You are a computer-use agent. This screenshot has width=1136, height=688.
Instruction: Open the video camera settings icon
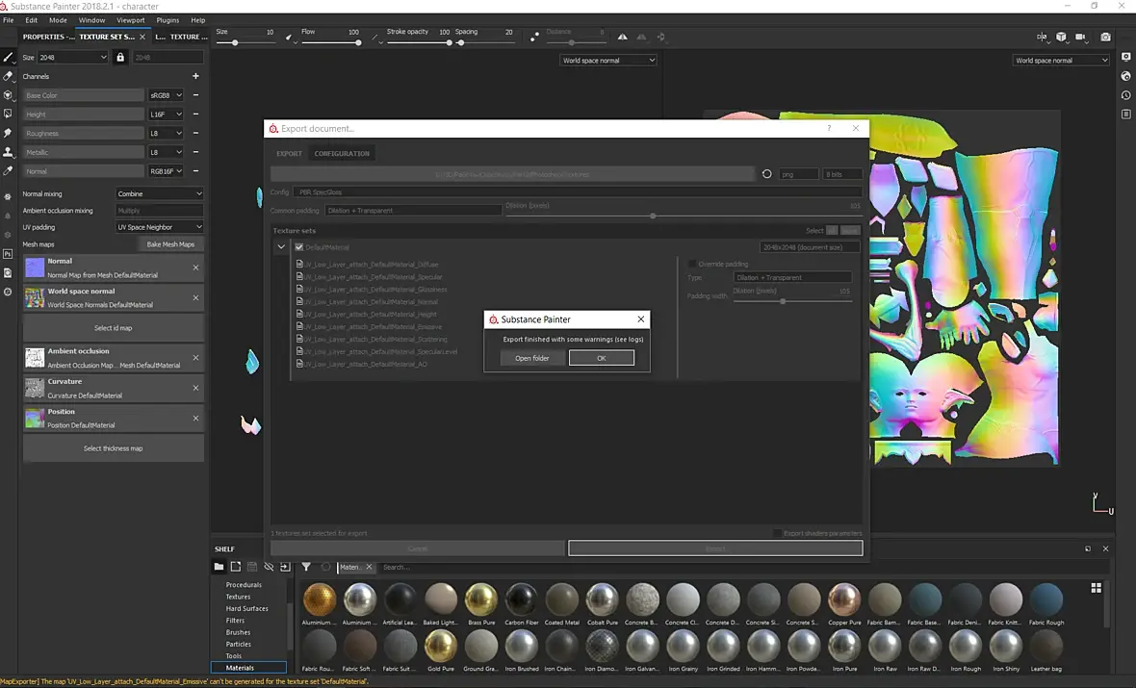[x=1081, y=37]
